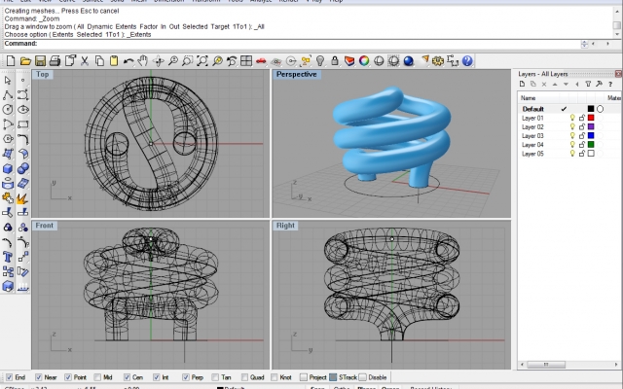Toggle the Layer 05 lock icon
The height and width of the screenshot is (389, 623).
[582, 154]
